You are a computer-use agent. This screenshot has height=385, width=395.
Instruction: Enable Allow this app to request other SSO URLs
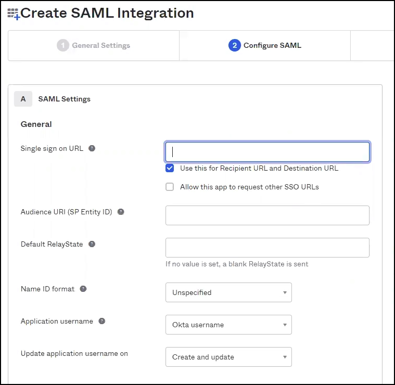coord(170,187)
